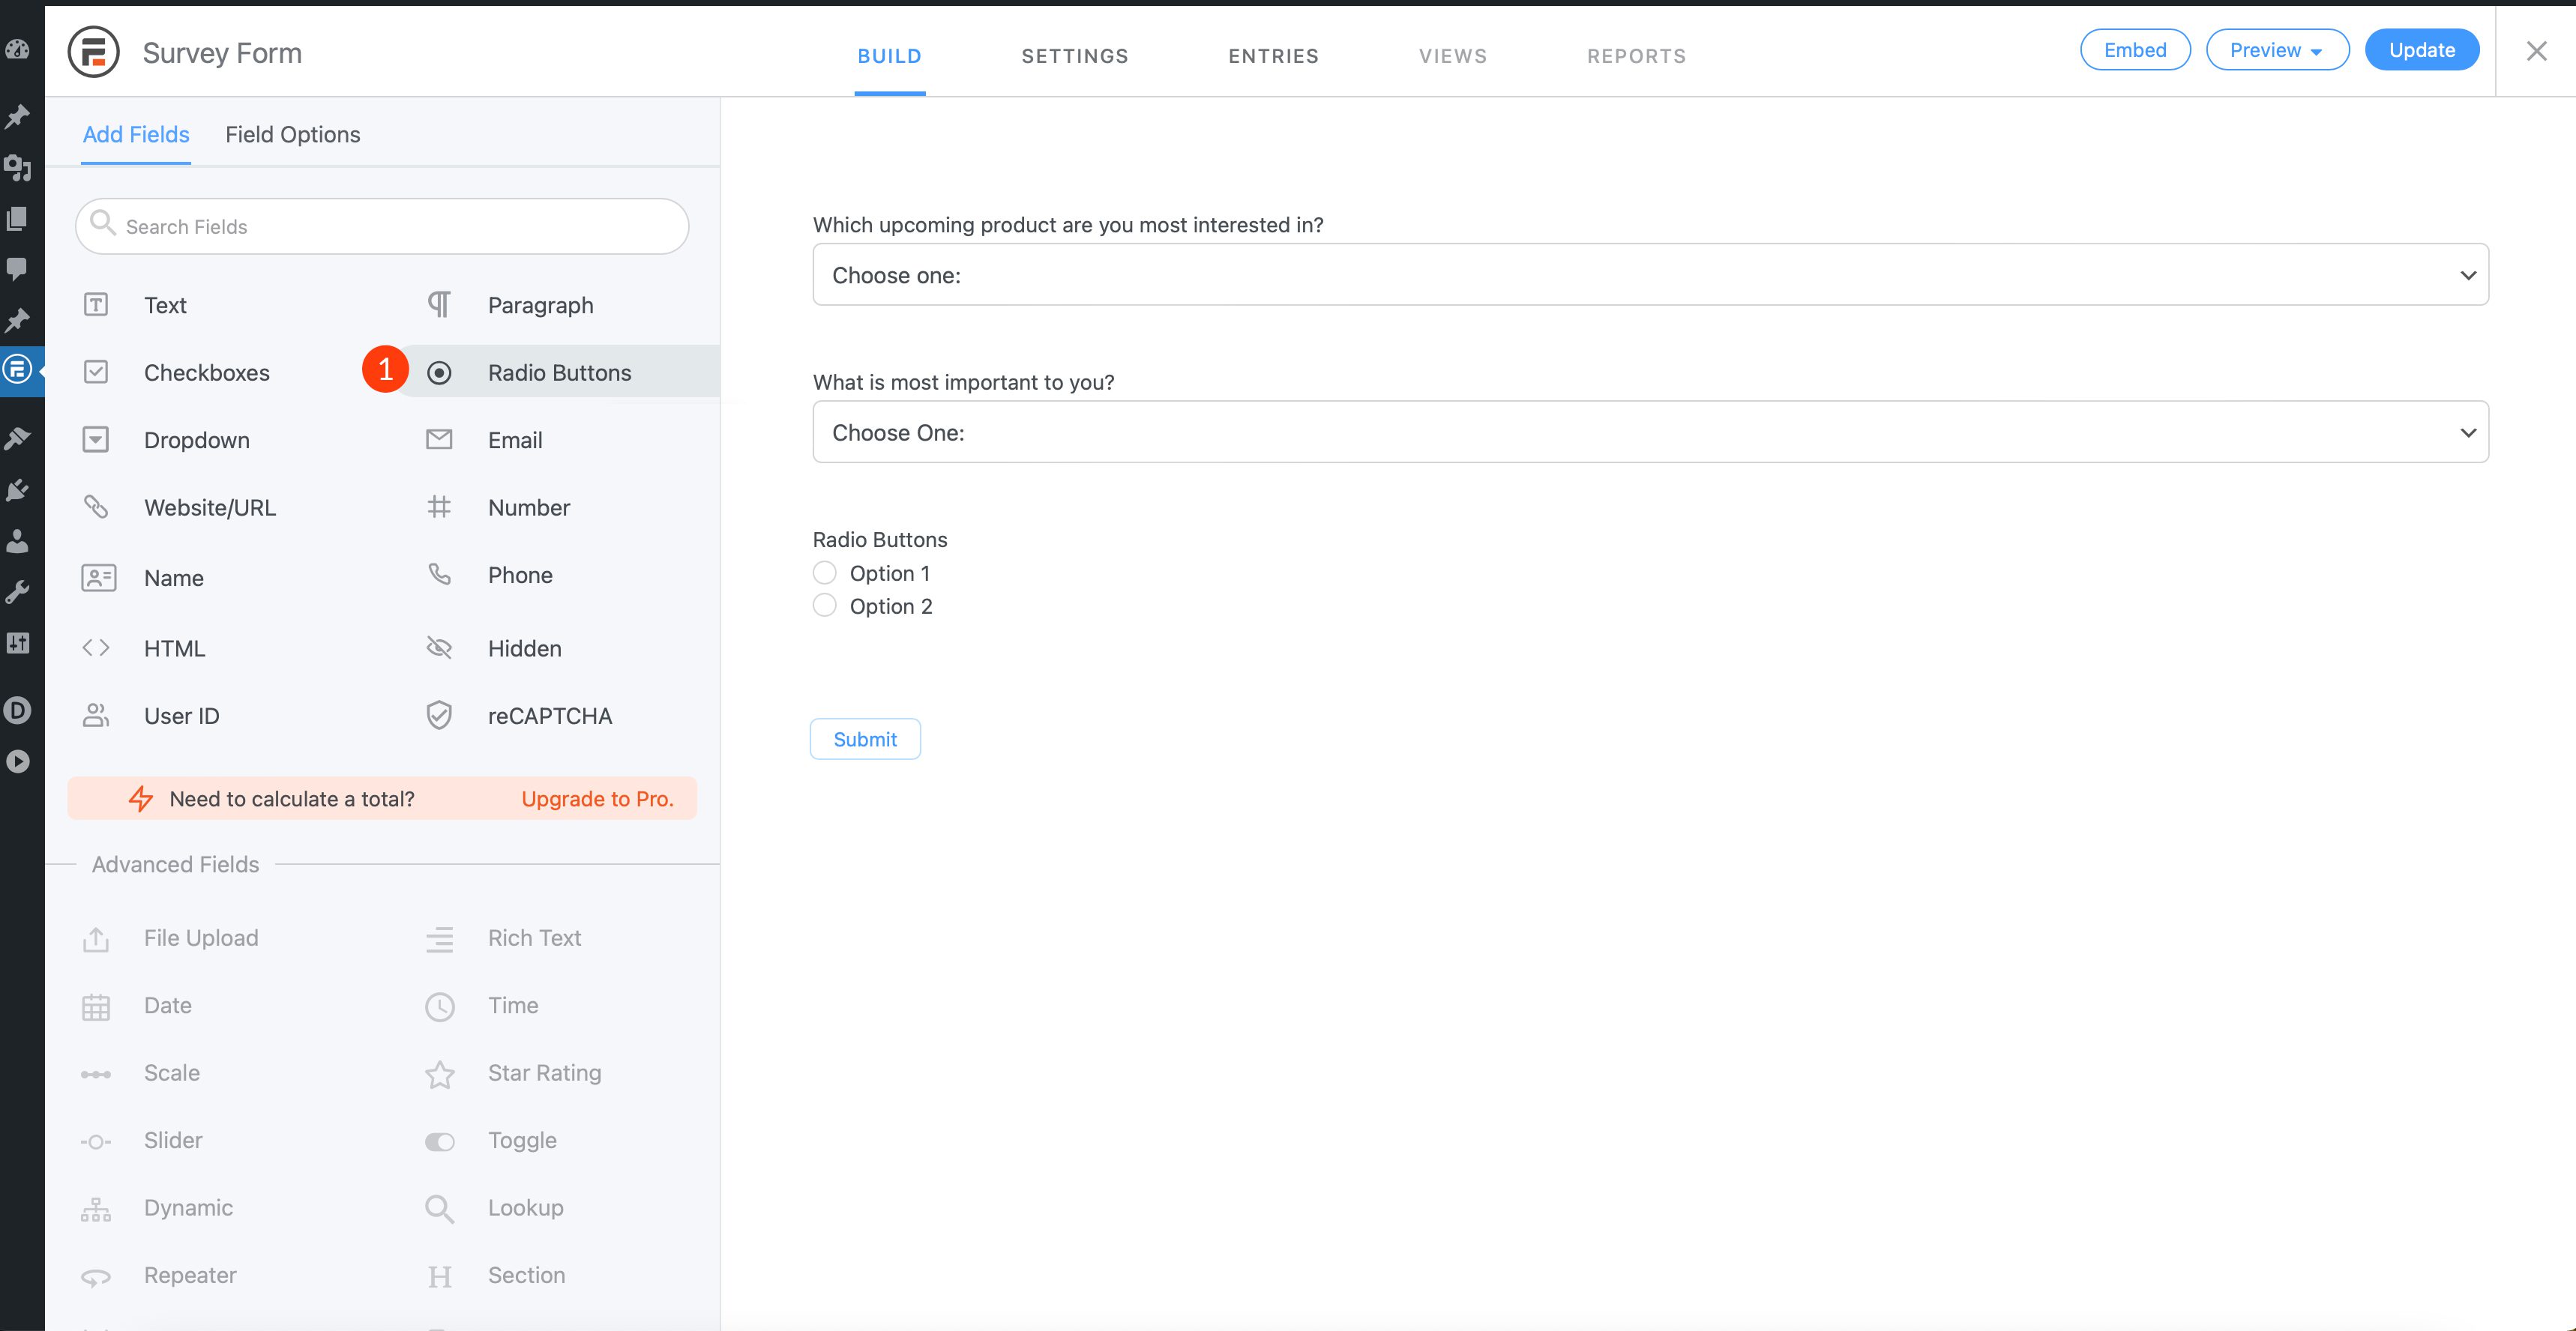Screen dimensions: 2576x1331
Task: Select the File Upload field icon
Action: (x=95, y=937)
